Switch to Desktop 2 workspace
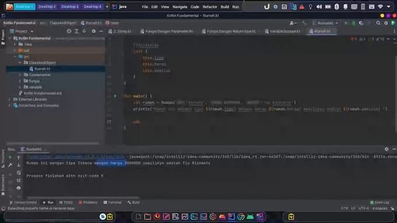This screenshot has width=397, height=223. click(x=47, y=7)
